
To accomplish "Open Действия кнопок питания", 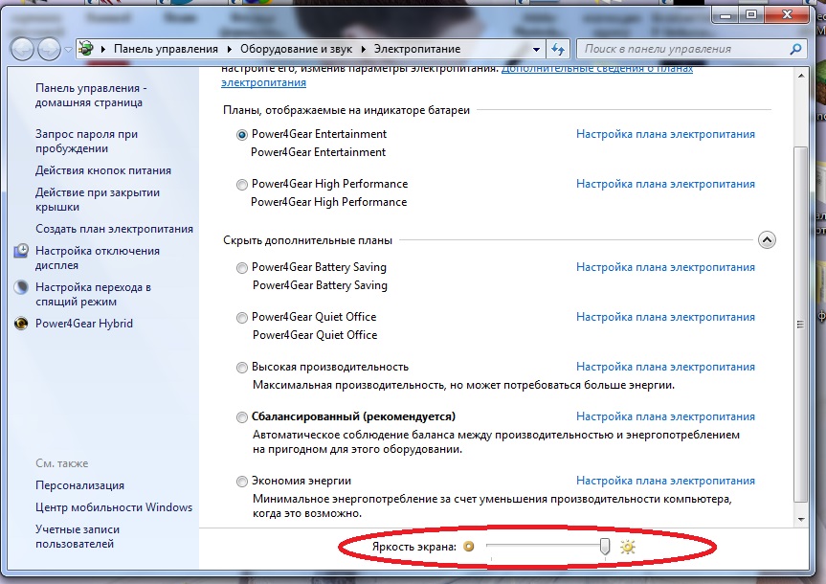I will (x=103, y=170).
